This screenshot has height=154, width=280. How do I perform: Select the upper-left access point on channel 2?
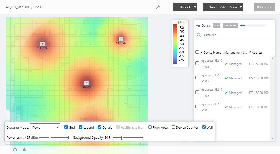tap(42, 44)
